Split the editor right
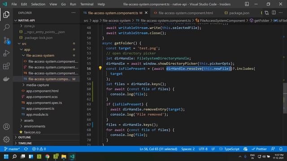The width and height of the screenshot is (287, 161). point(274,13)
